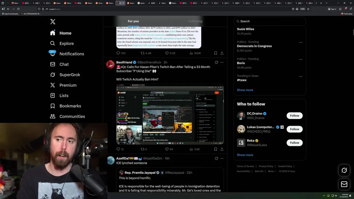Share the post with 360K views
The width and height of the screenshot is (354, 199).
(222, 53)
